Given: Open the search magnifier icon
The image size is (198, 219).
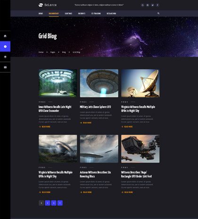Looking at the screenshot, I should 158,13.
